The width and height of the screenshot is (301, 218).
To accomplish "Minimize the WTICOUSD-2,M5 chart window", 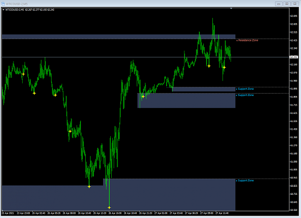I will [279, 4].
